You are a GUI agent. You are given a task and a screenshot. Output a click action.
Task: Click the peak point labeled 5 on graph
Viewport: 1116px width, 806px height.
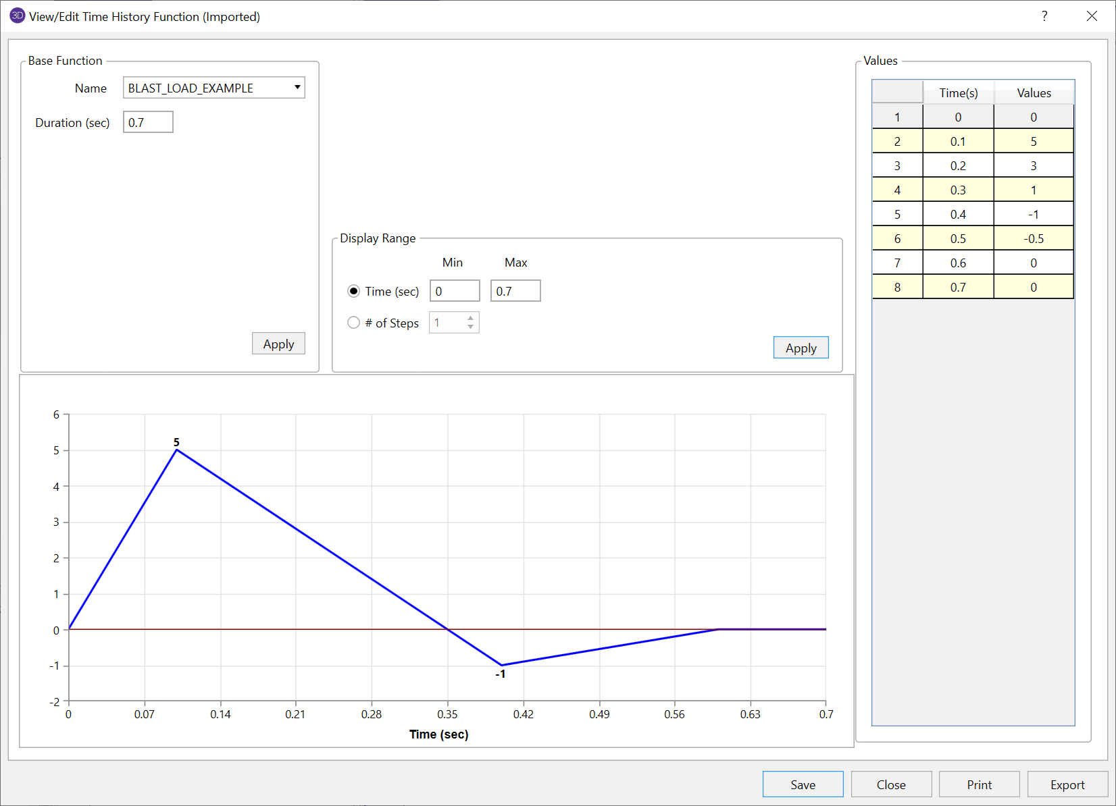click(177, 450)
